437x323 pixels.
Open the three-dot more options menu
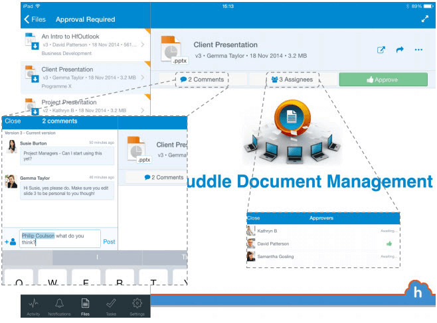(418, 50)
